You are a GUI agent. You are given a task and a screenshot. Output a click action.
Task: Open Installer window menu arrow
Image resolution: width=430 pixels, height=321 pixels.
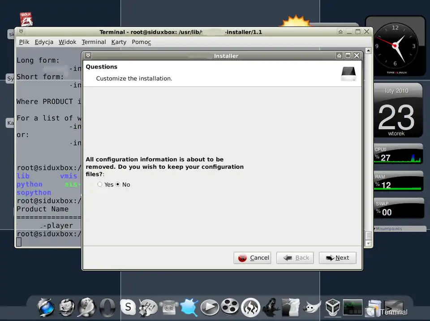pos(88,56)
